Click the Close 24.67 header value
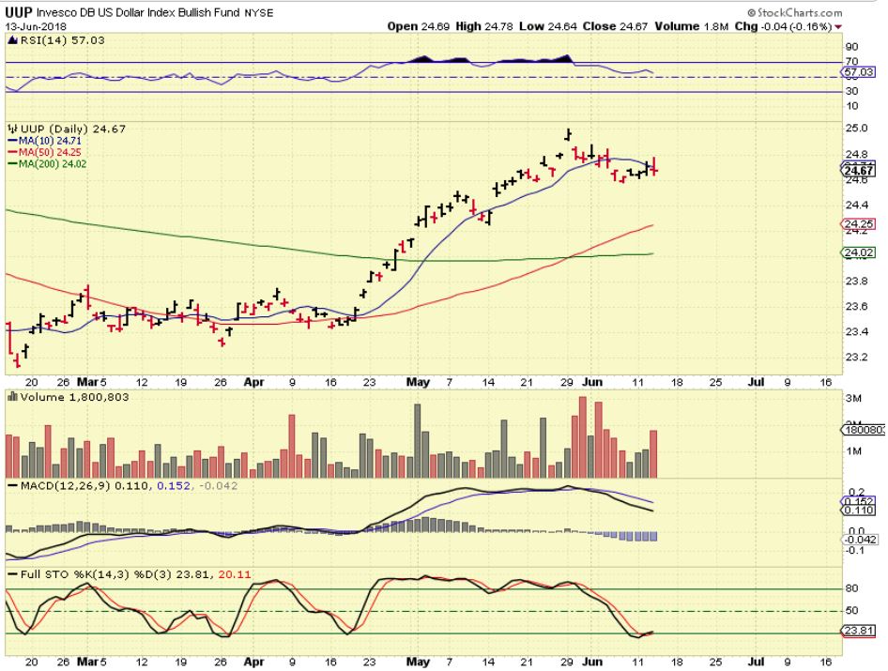This screenshot has height=671, width=888. tap(616, 26)
